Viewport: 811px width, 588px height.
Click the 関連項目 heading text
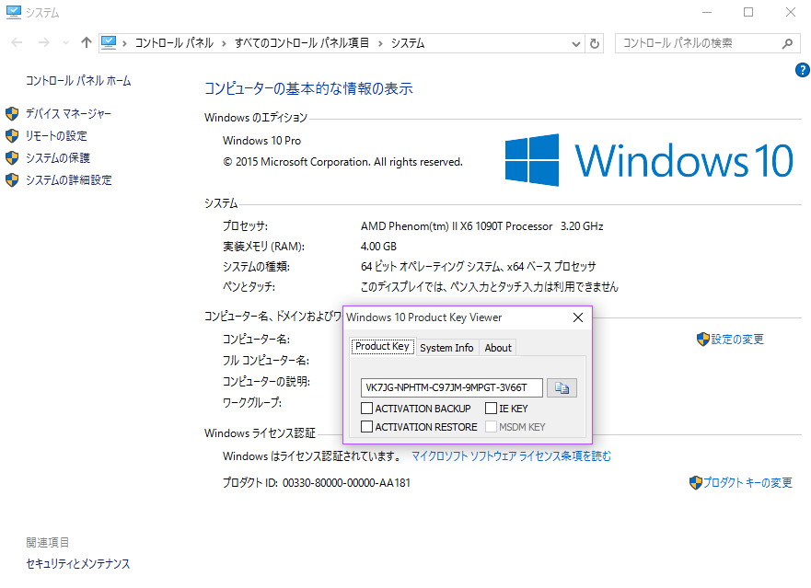pyautogui.click(x=47, y=543)
